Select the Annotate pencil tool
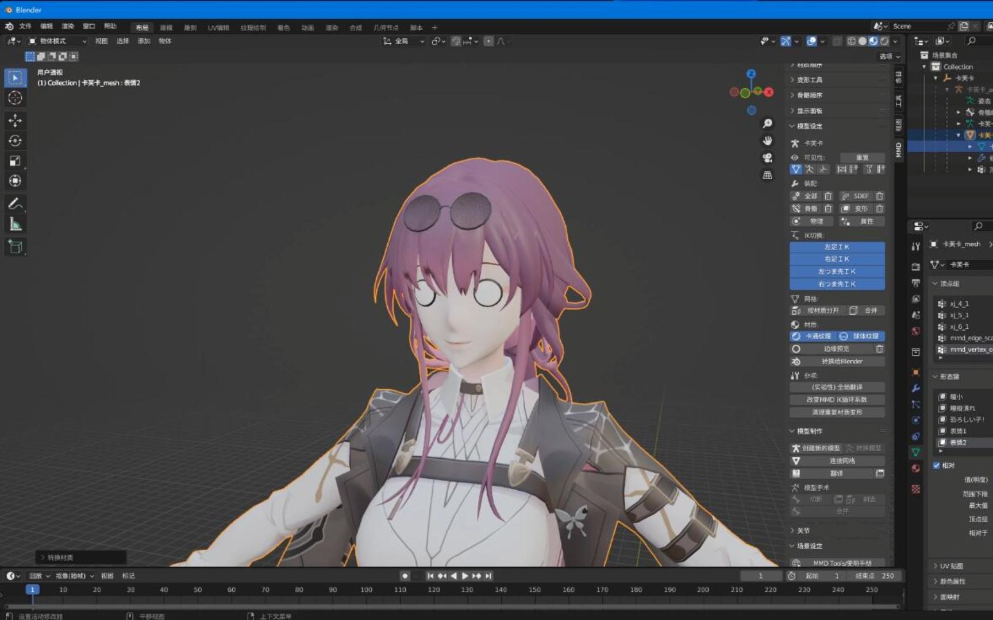The height and width of the screenshot is (620, 993). click(16, 204)
